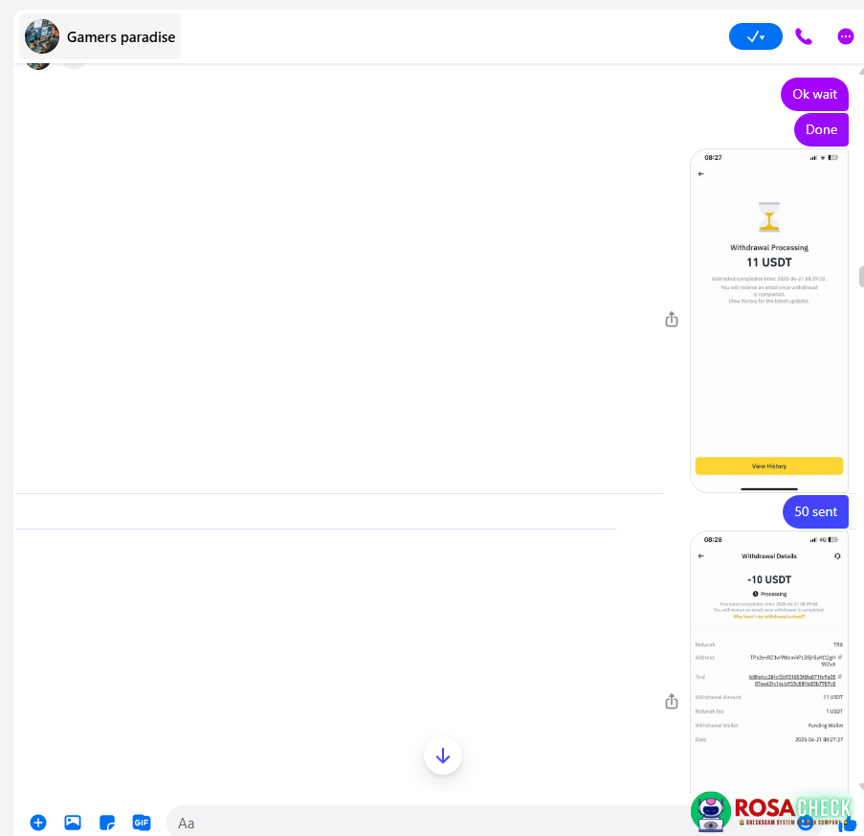Open the three-dot conversation options
This screenshot has width=864, height=836.
(x=845, y=36)
